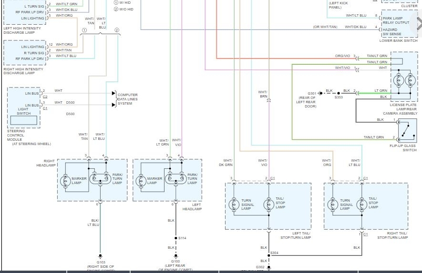The height and width of the screenshot is (273, 422).
Task: Go to next image with right chevron arrow
Action: 419,23
